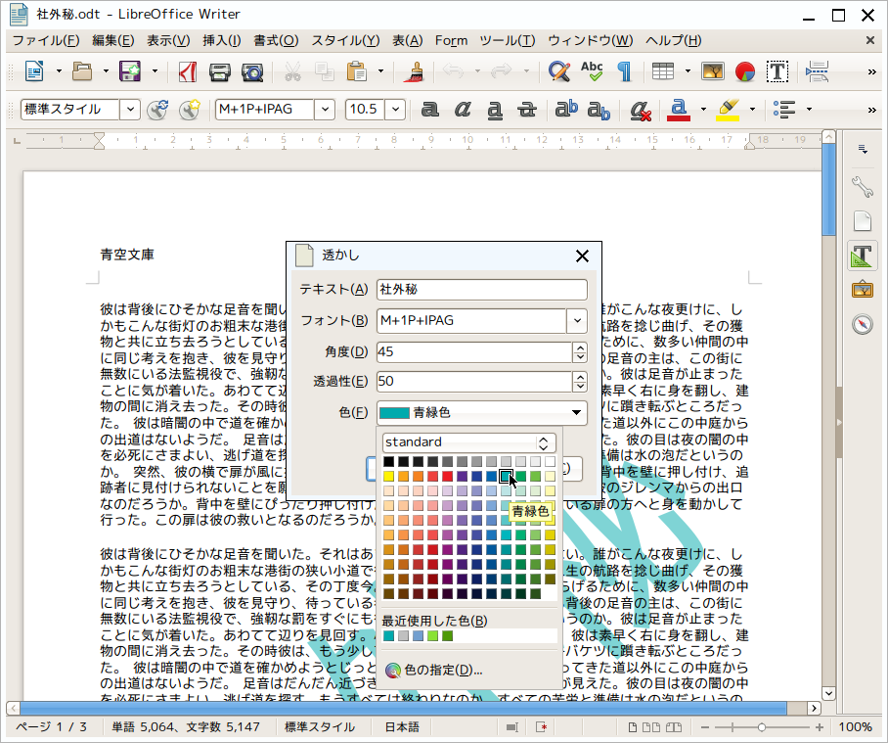Screen dimensions: 888x743
Task: Click 色の指定 custom color button
Action: click(x=434, y=671)
